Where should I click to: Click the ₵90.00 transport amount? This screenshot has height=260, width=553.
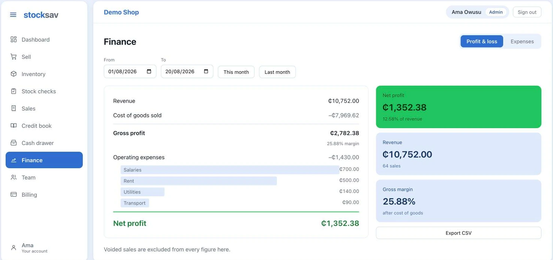pyautogui.click(x=351, y=202)
